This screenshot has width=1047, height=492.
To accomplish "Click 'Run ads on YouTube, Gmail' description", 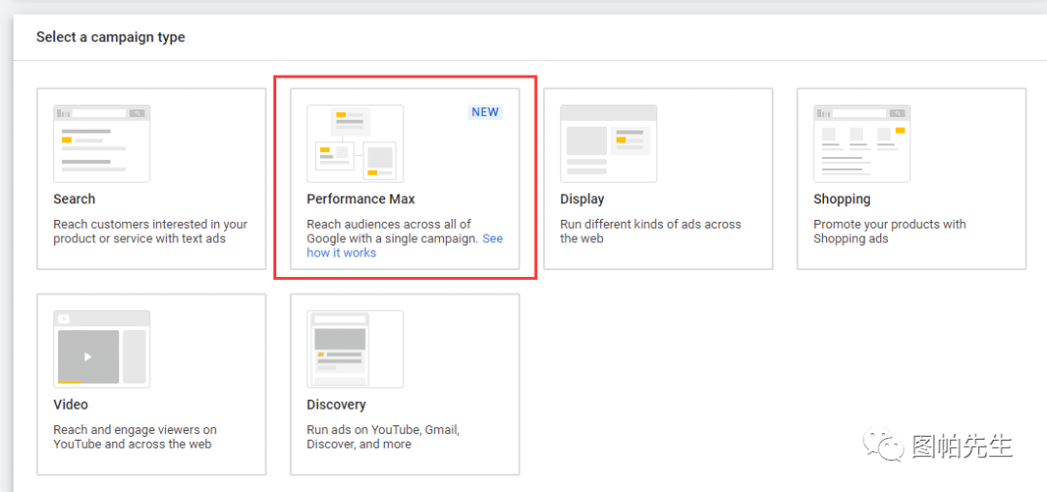I will 383,437.
